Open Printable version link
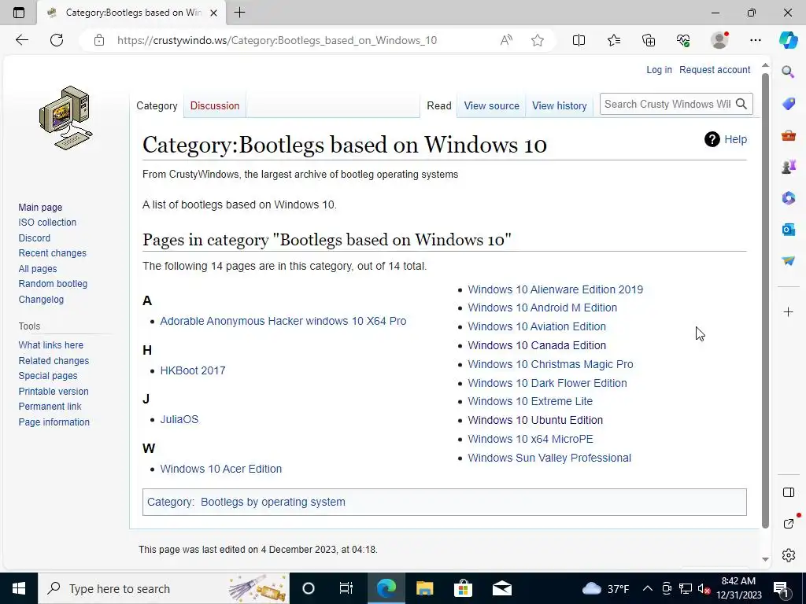The image size is (806, 604). 54,392
